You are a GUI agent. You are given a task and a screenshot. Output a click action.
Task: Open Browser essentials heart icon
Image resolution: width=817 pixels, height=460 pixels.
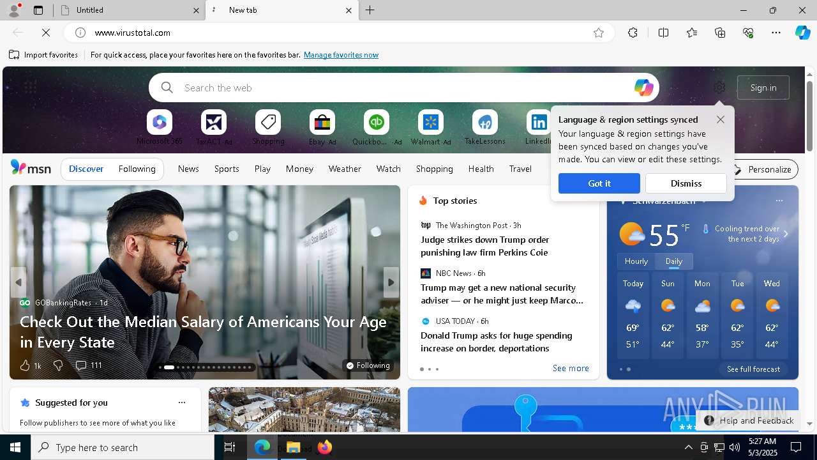point(748,33)
